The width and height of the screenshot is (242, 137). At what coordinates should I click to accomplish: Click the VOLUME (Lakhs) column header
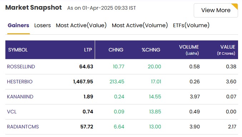tap(189, 50)
